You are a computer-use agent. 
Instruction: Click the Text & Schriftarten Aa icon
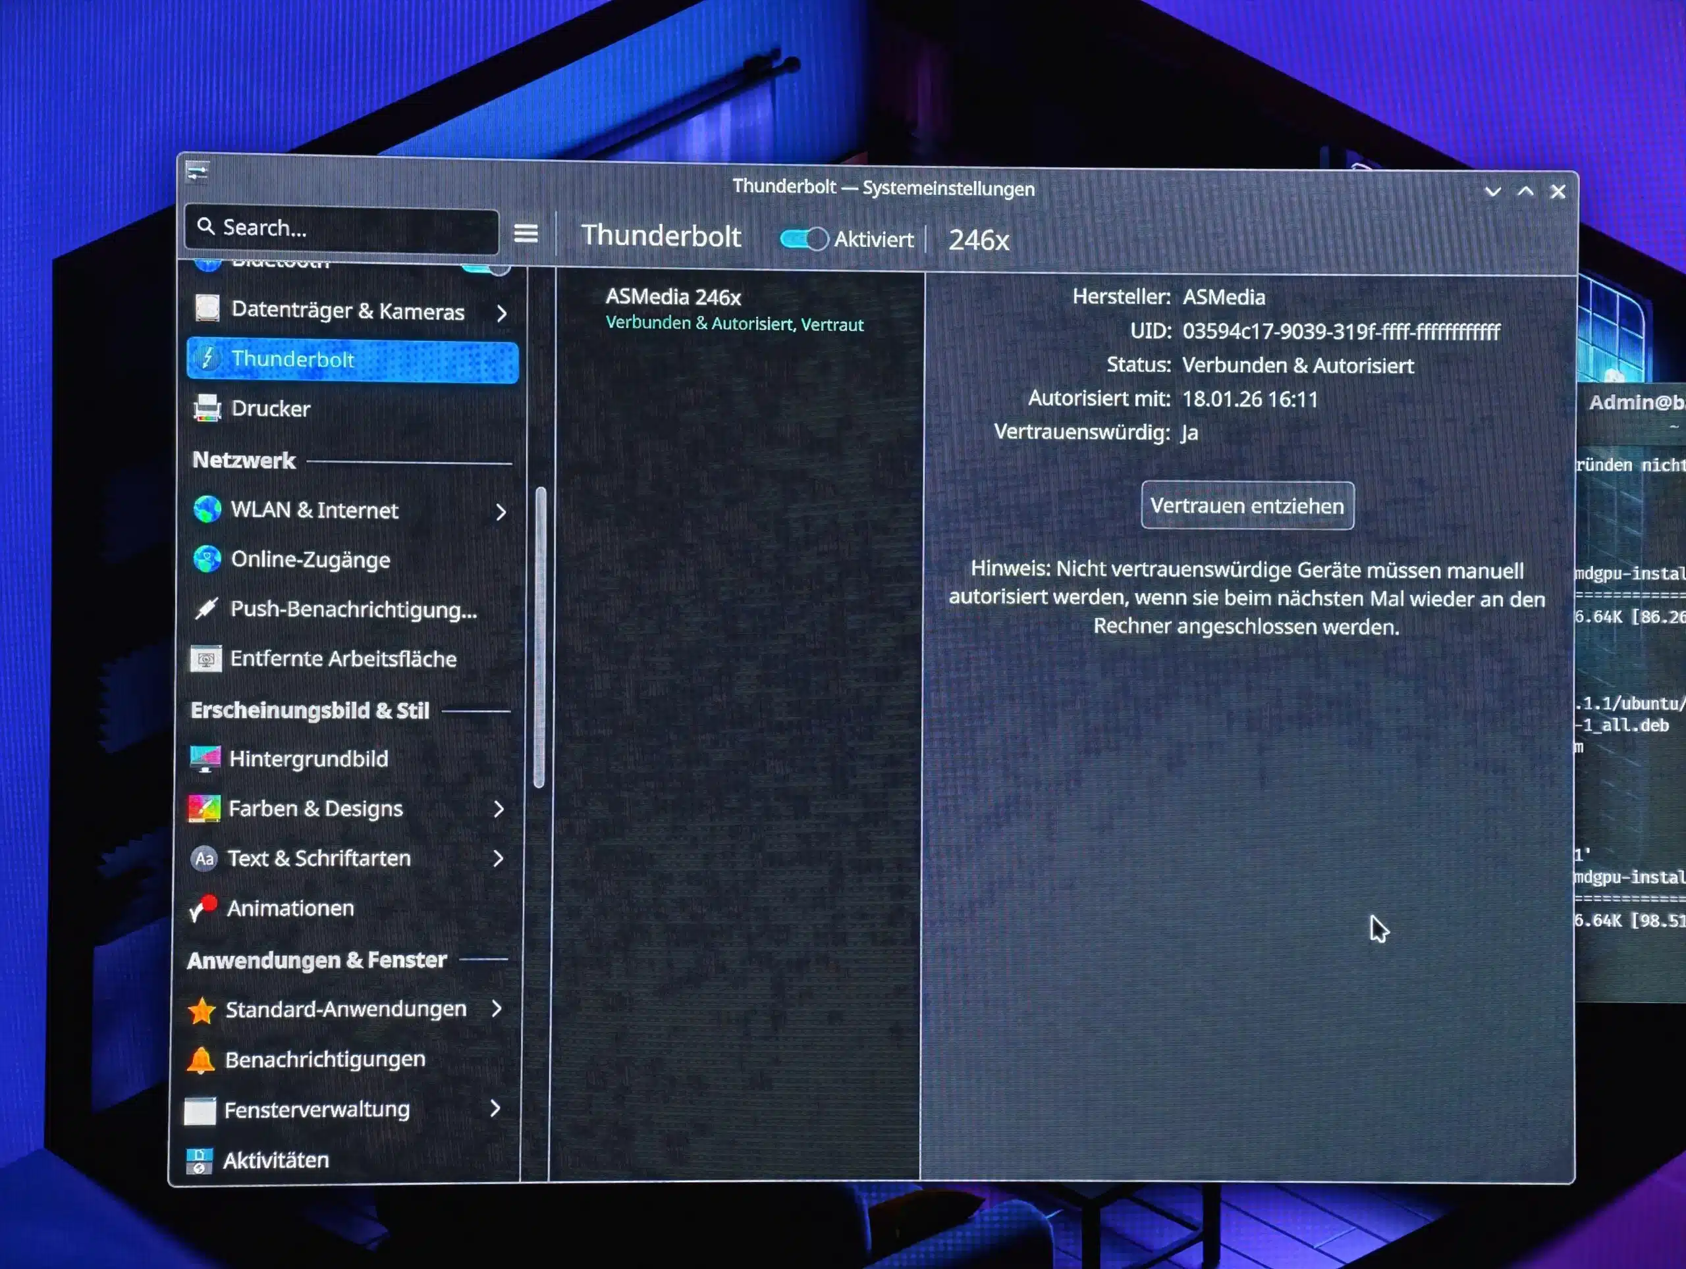204,858
